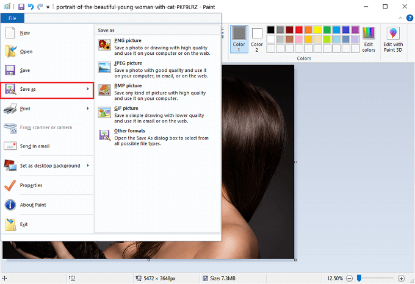Expand the Save as submenu arrow
The image size is (415, 284).
pos(88,89)
